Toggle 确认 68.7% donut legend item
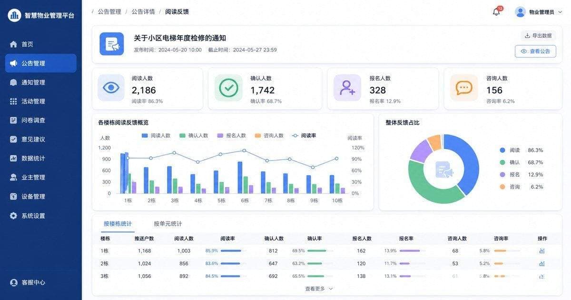This screenshot has height=300, width=571. click(521, 162)
